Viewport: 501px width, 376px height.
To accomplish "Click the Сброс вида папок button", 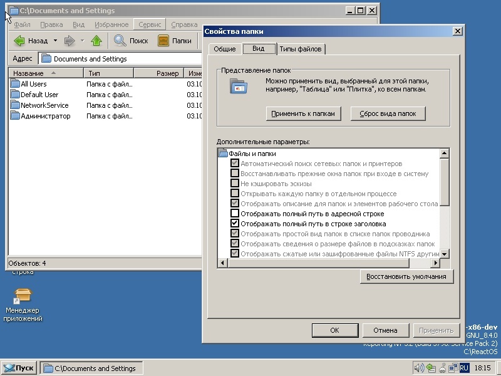I will 388,113.
